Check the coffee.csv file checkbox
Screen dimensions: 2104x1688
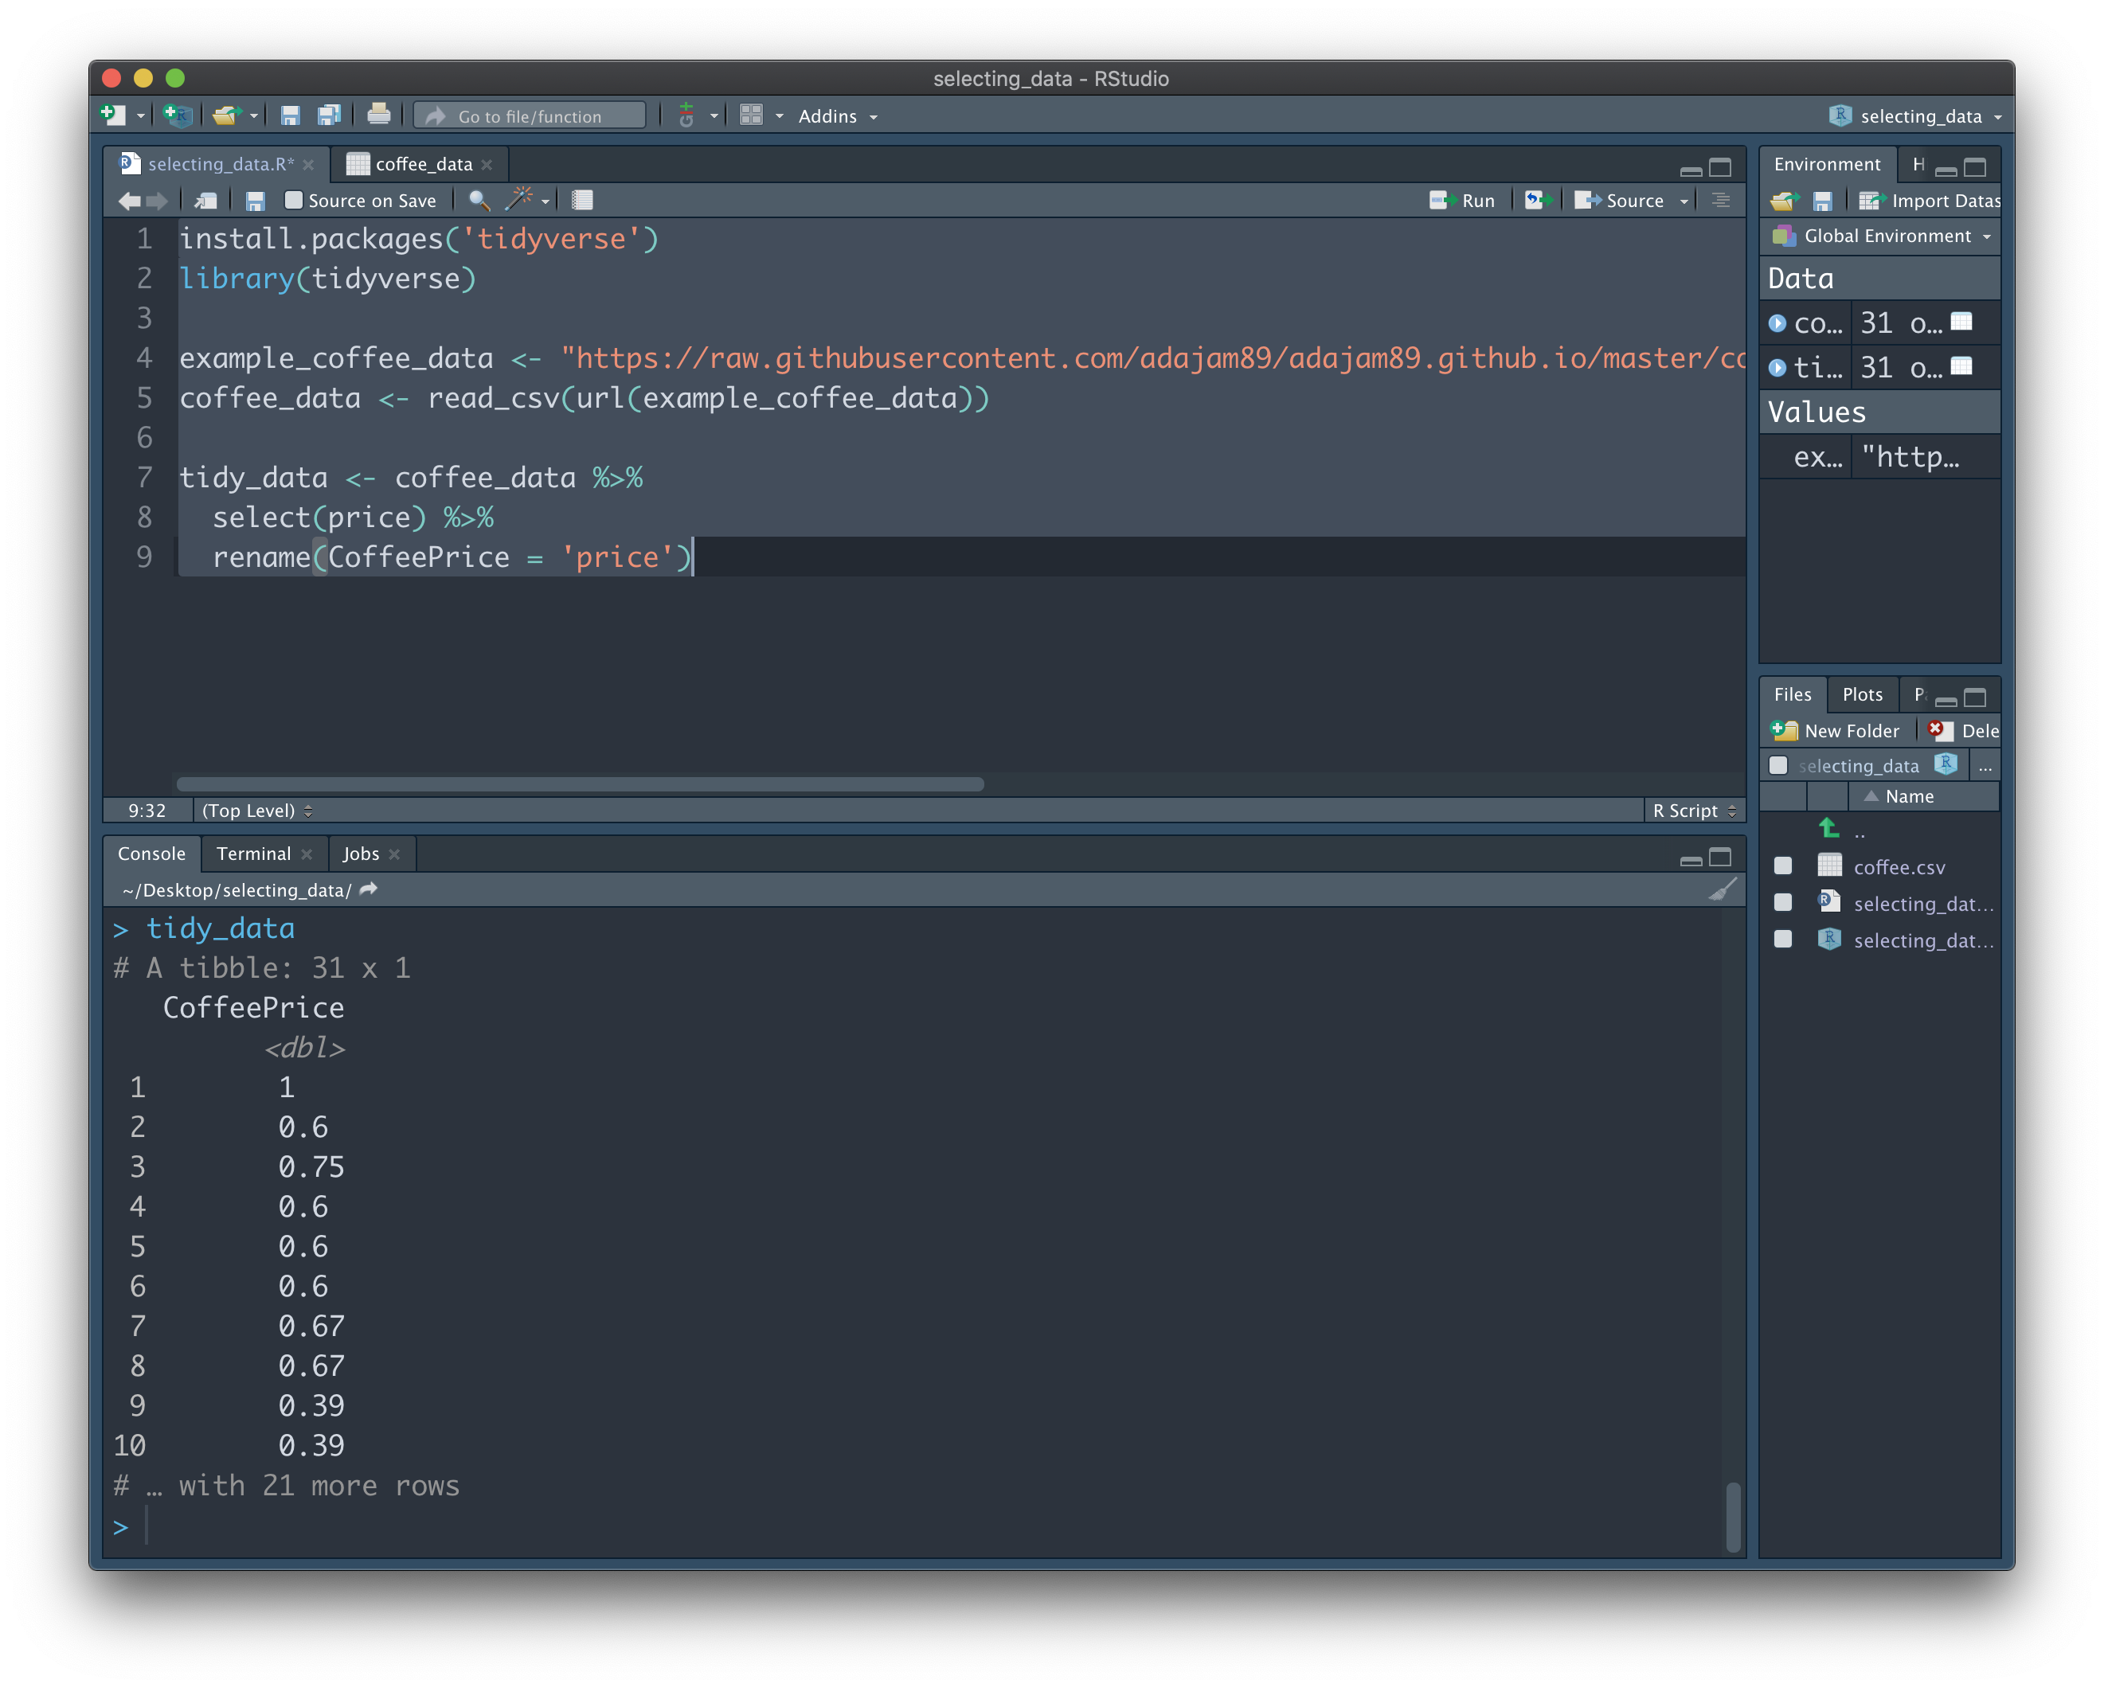point(1783,865)
